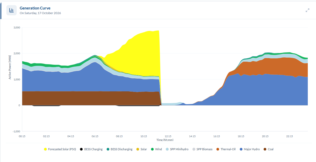Click the grey SPP Biomass legend dot
The image size is (316, 162).
tap(194, 149)
